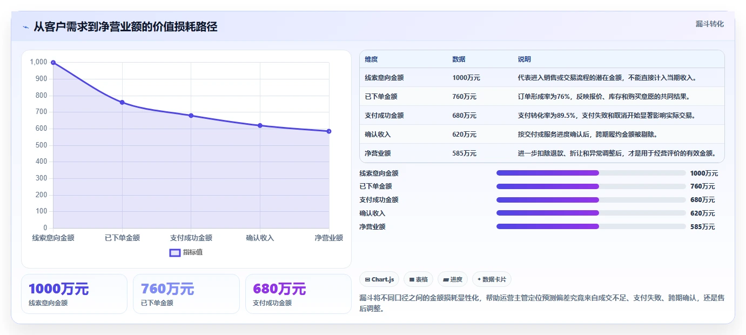Click the chart point for 已下单金额

[122, 102]
